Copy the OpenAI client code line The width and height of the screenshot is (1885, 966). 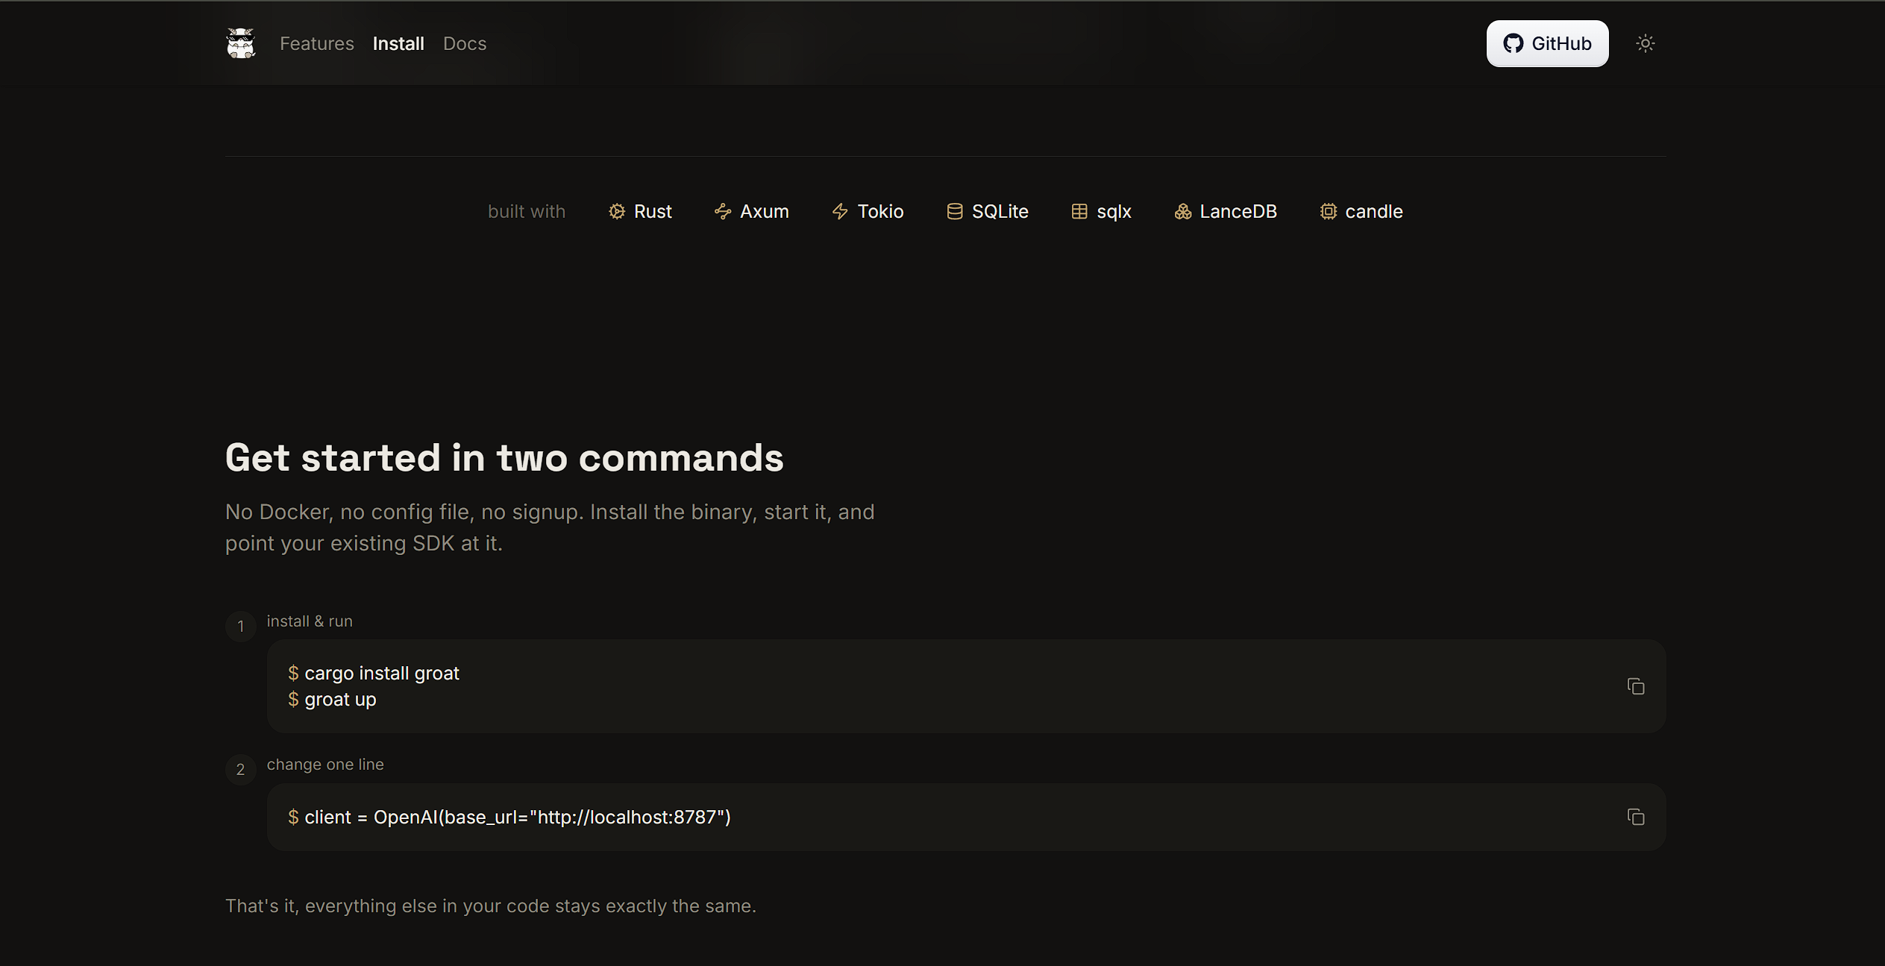click(1636, 817)
